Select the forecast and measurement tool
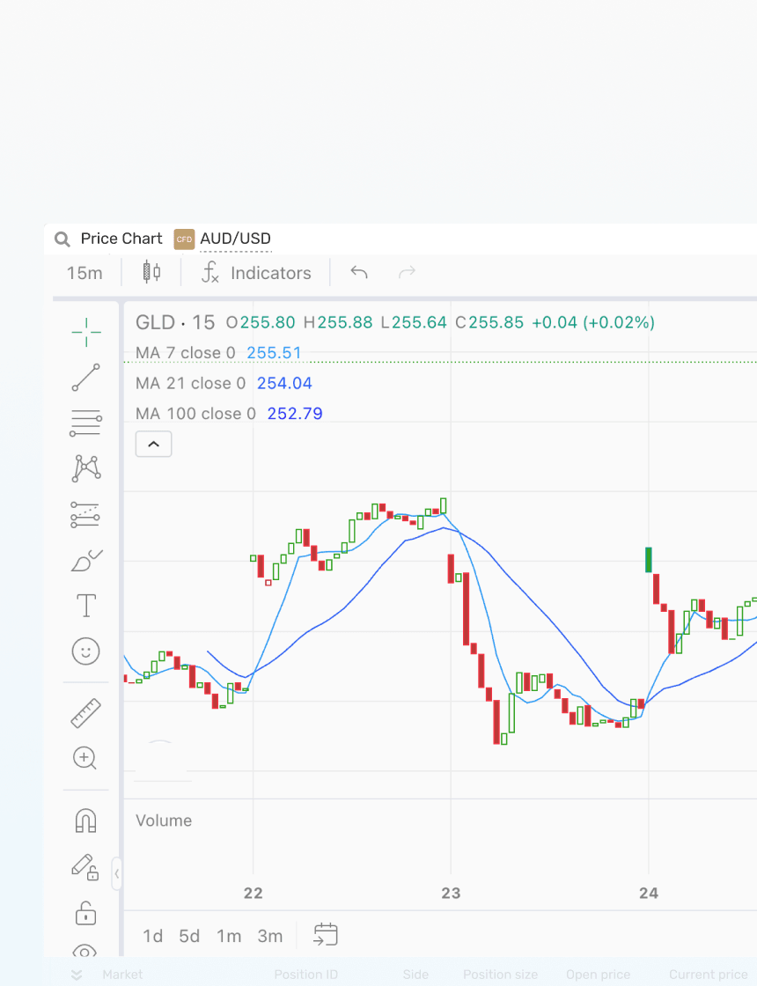Viewport: 757px width, 986px height. click(x=85, y=514)
